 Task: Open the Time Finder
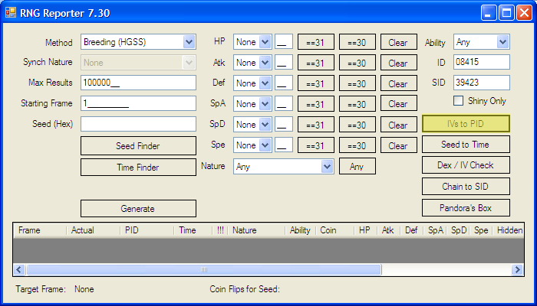[138, 166]
